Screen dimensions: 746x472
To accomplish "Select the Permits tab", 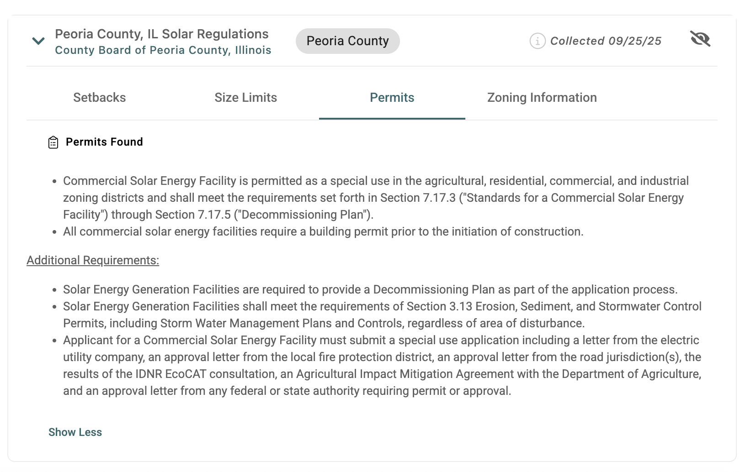I will point(392,98).
